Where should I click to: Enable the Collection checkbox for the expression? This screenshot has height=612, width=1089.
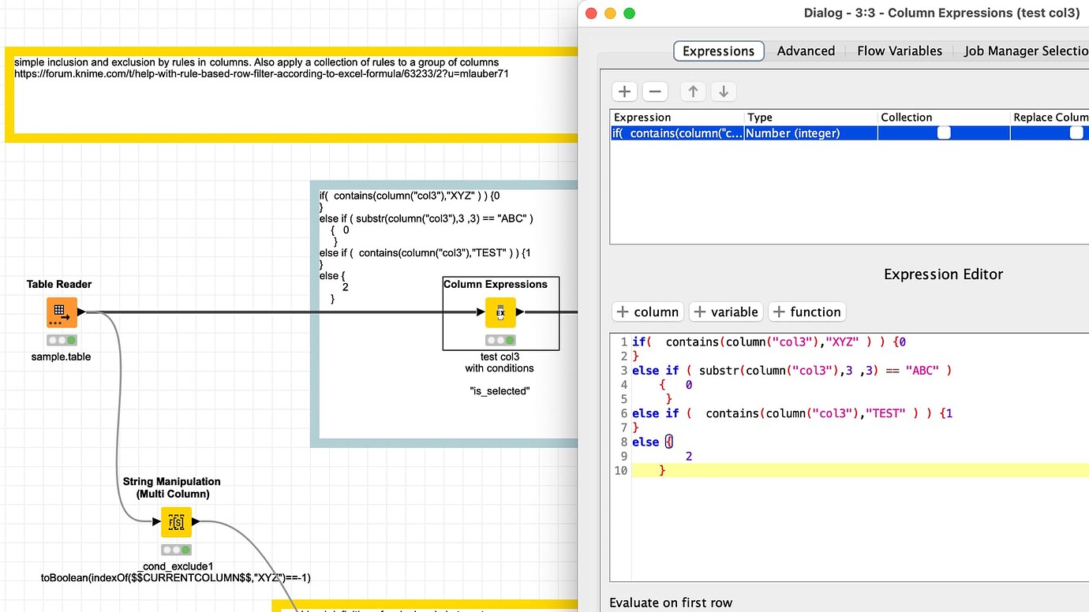coord(943,132)
